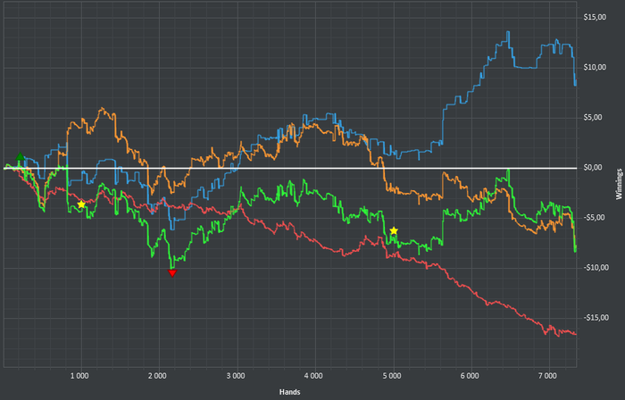Viewport: 625px width, 400px height.
Task: Click the Winnings axis title
Action: (x=619, y=184)
